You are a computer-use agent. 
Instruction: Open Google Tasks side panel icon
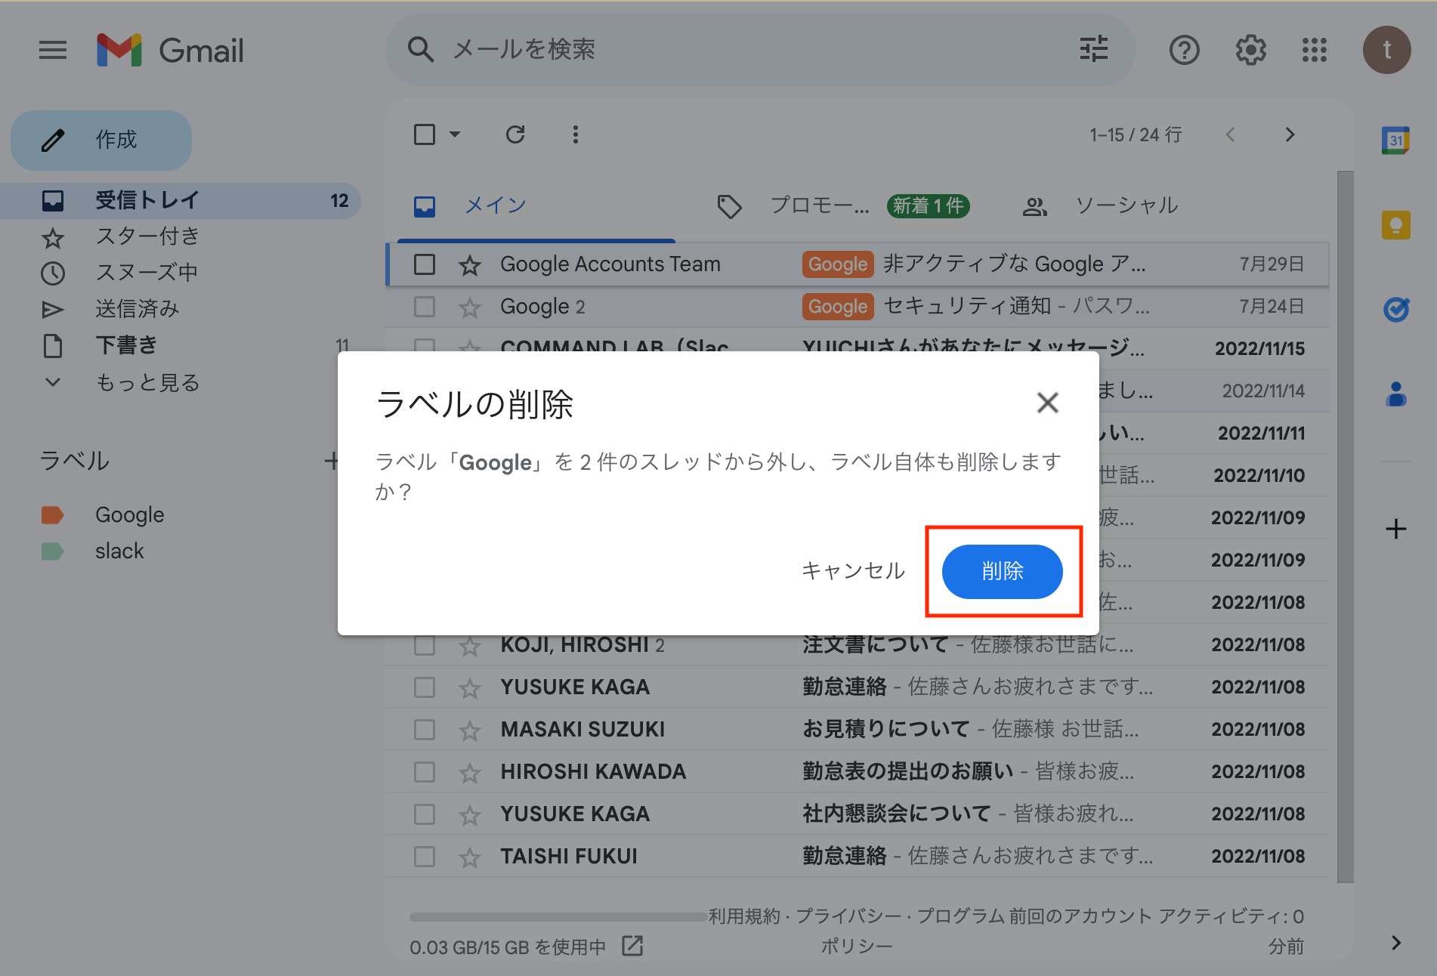[1395, 309]
